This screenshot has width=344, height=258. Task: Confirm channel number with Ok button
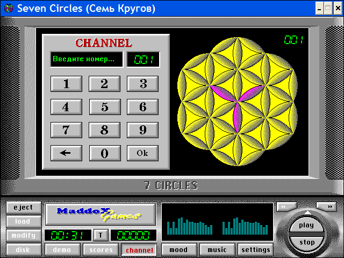142,153
